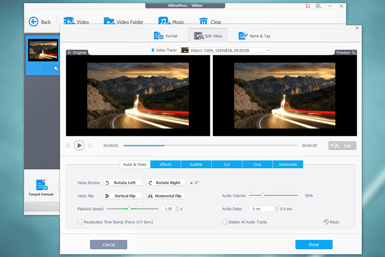Click Done to confirm edits
This screenshot has width=385, height=257.
coord(314,244)
